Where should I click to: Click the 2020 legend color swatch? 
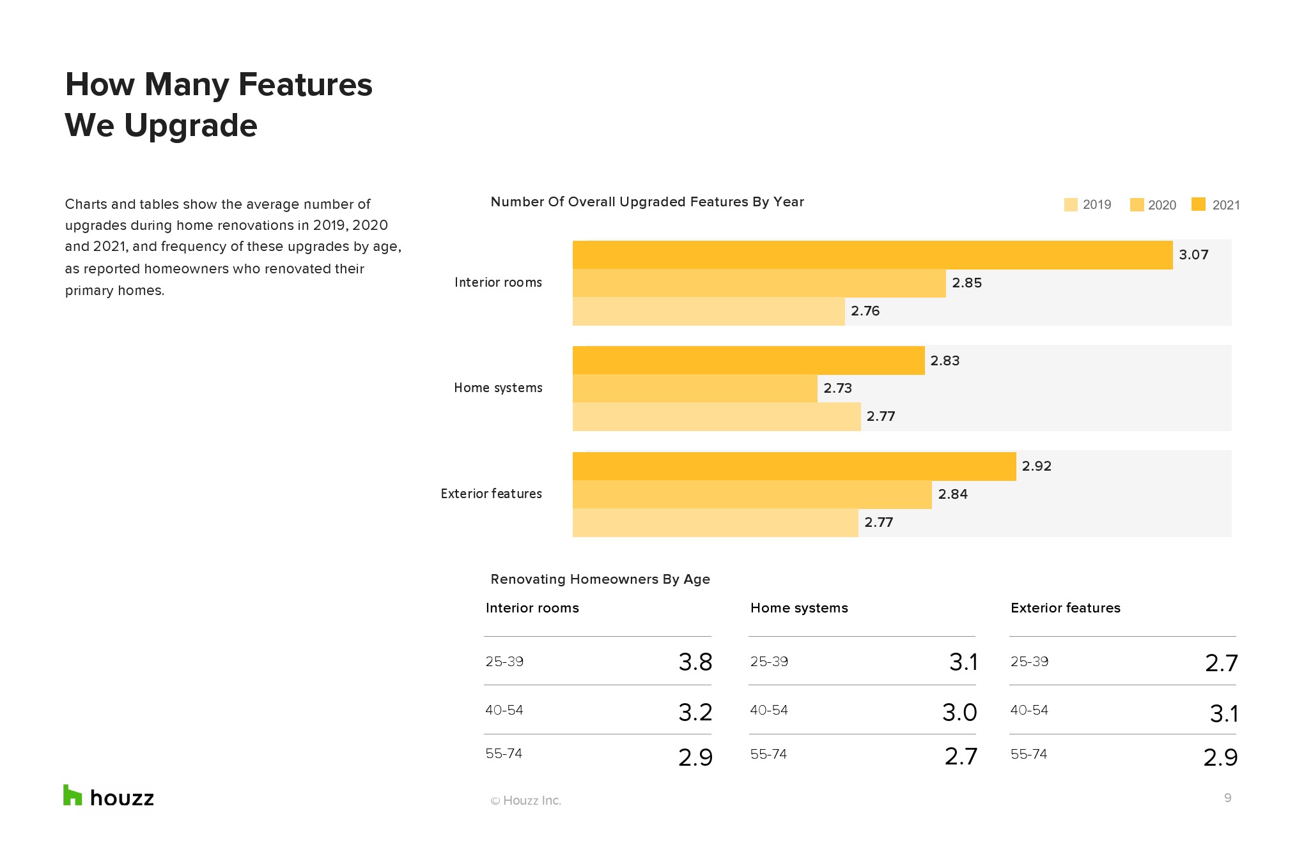1137,205
